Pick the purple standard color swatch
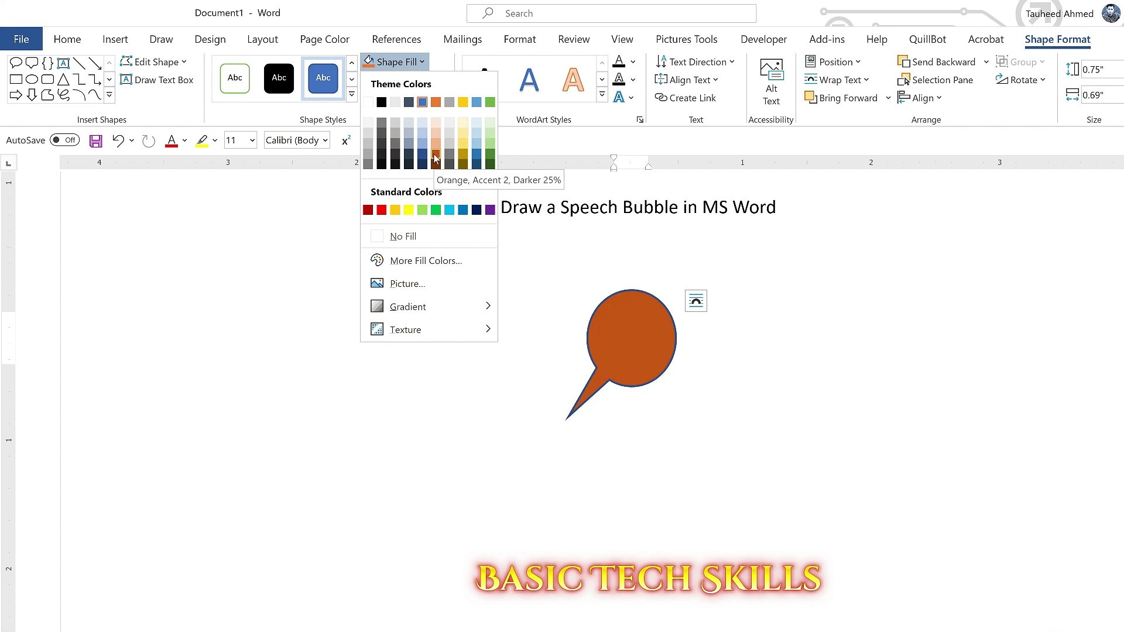The height and width of the screenshot is (632, 1124). pos(490,210)
